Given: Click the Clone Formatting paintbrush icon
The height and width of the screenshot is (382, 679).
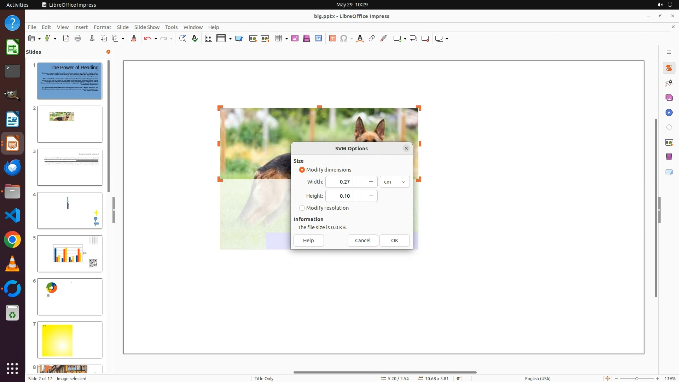Looking at the screenshot, I should click(x=134, y=39).
